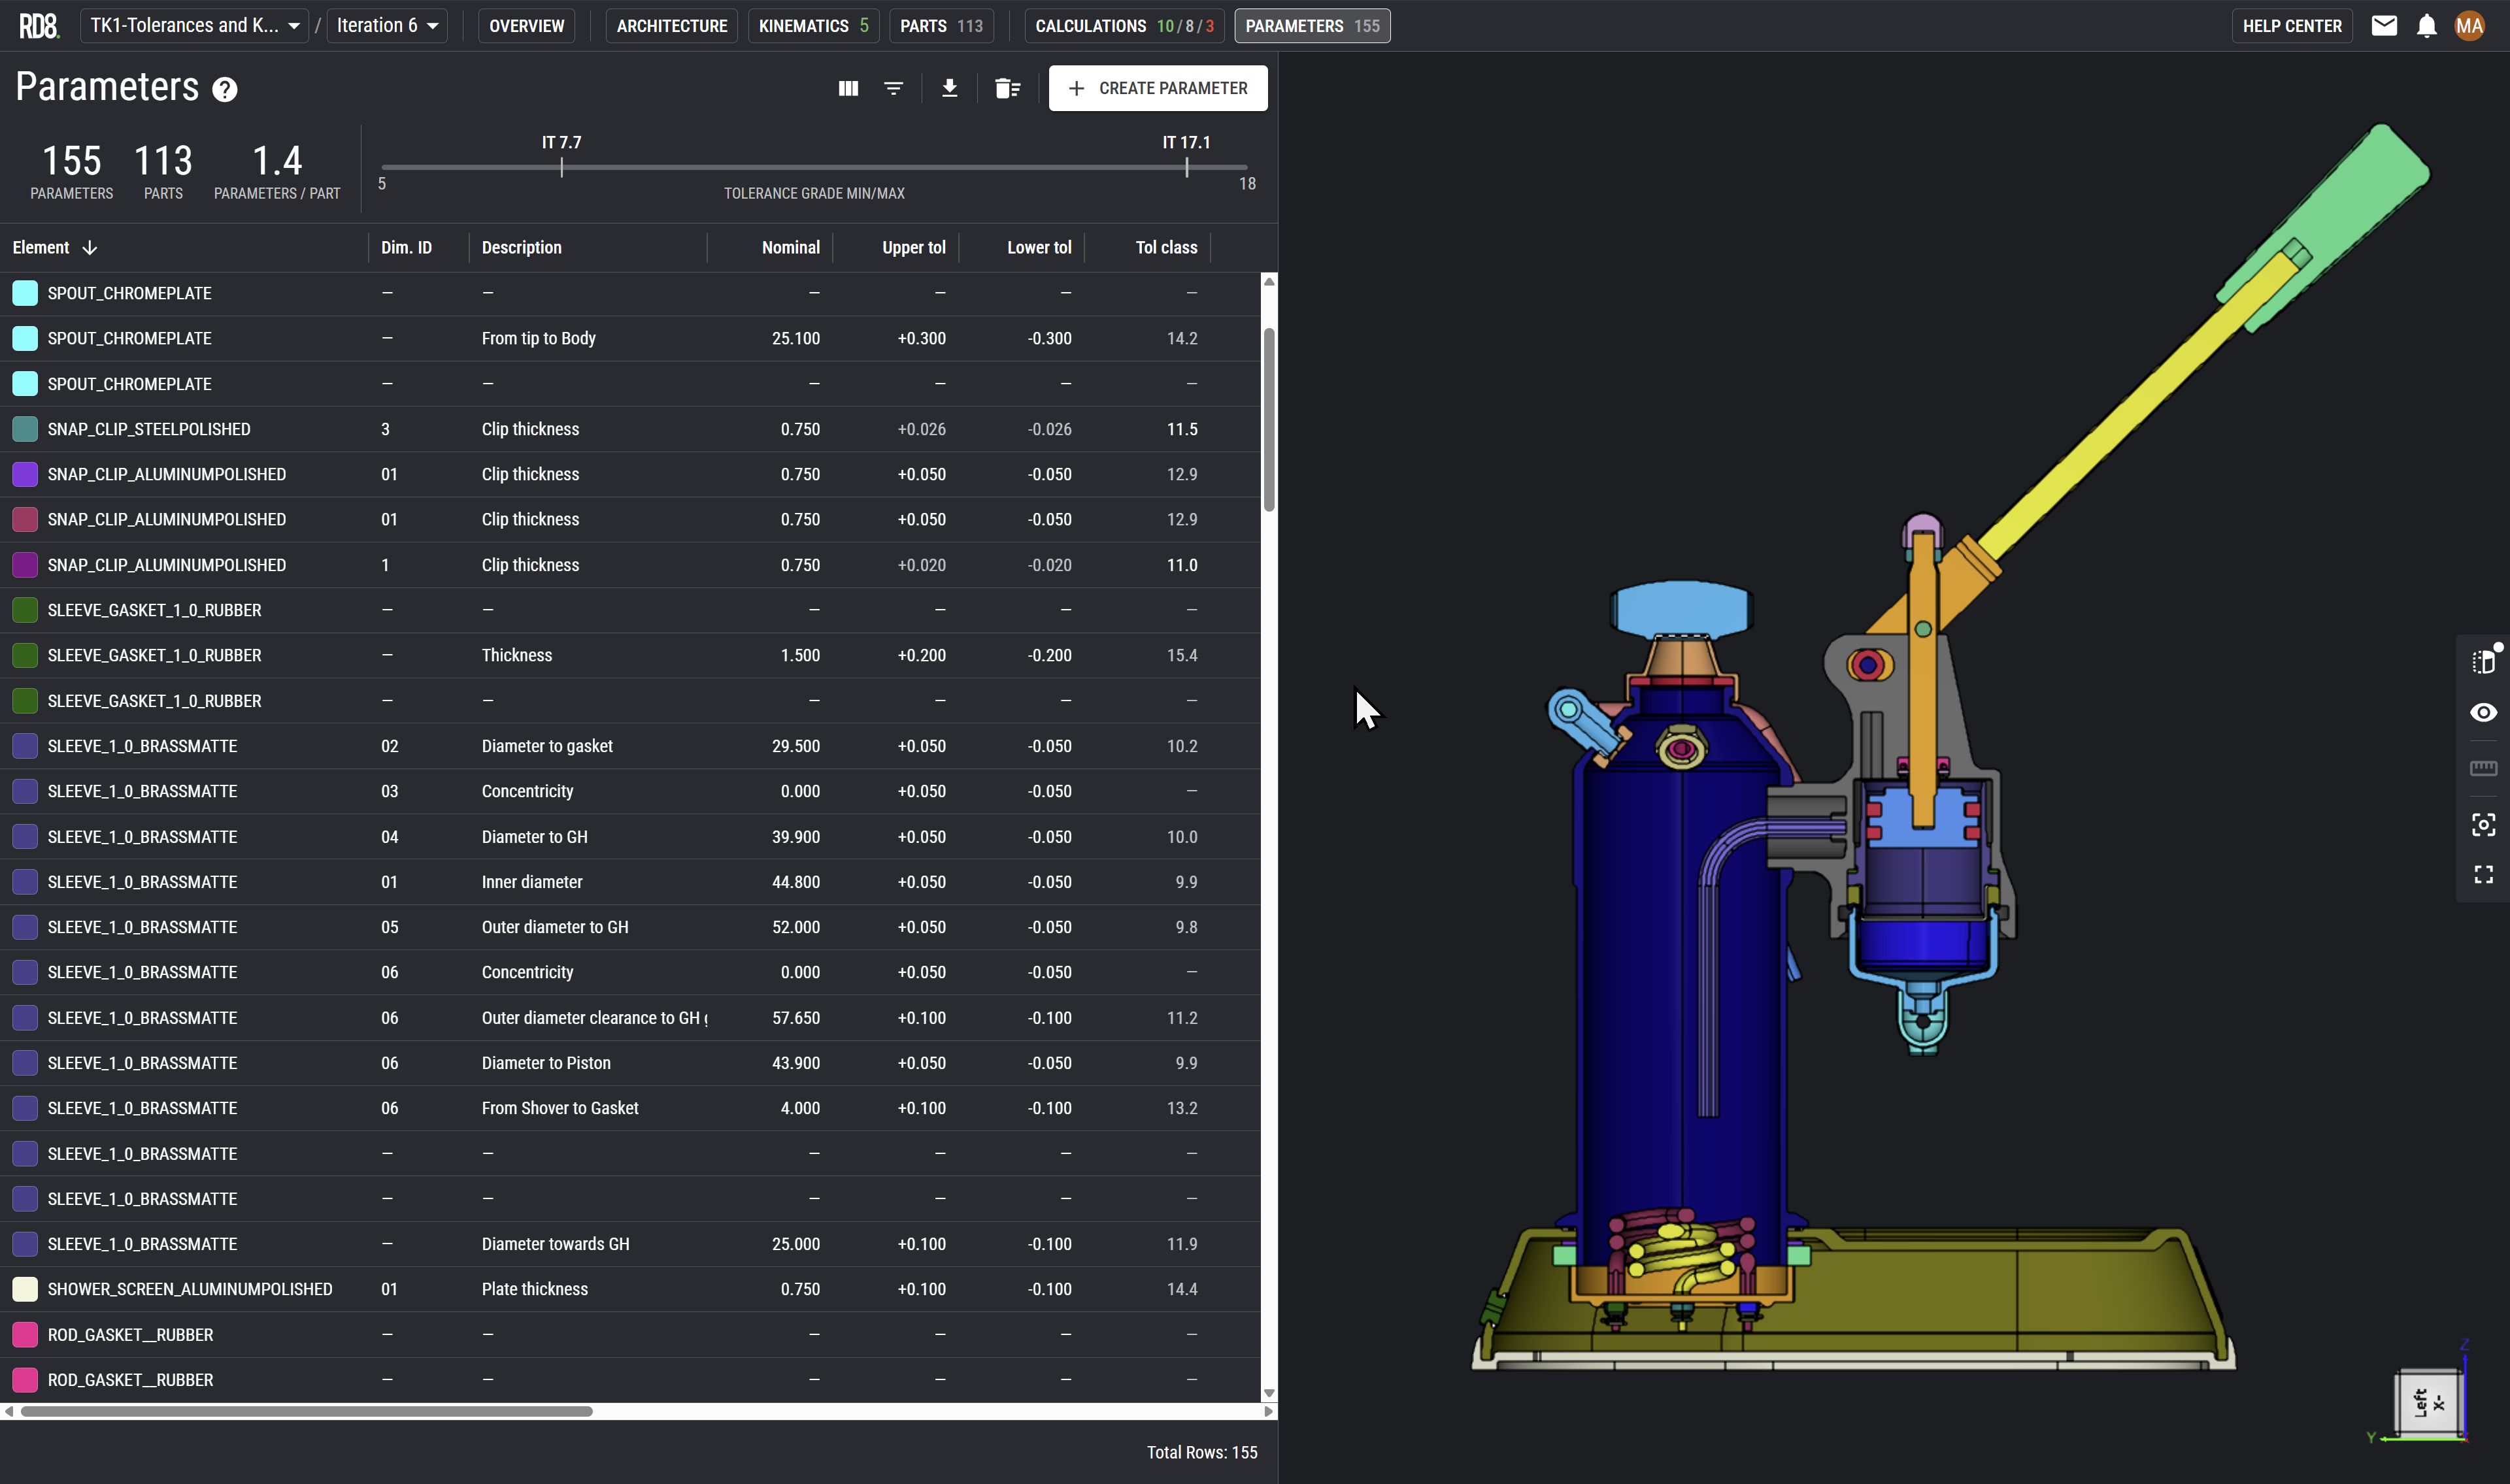Open the column chooser icon

(848, 88)
